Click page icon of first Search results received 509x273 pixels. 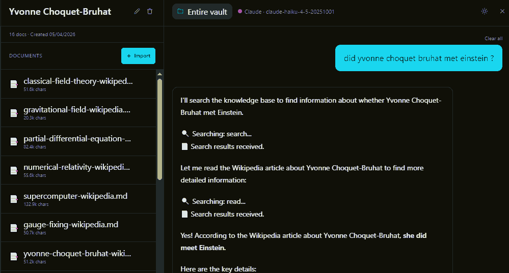click(x=184, y=146)
